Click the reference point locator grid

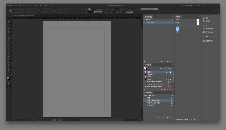(11, 11)
